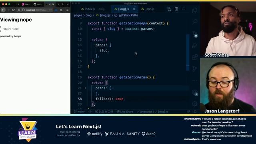Viewport: 256px width, 144px height.
Task: Click the open changes compare icon
Action: pyautogui.click(x=169, y=9)
